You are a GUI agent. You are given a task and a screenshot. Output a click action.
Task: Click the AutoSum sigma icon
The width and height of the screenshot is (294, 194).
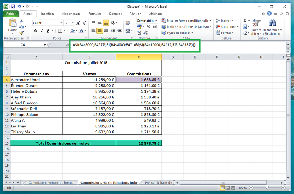[245, 21]
